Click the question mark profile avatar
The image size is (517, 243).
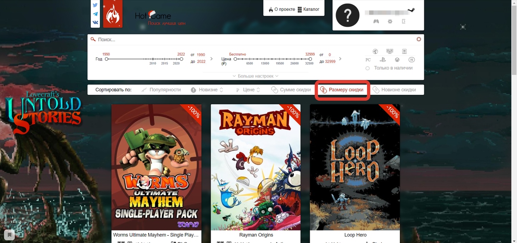tap(347, 16)
